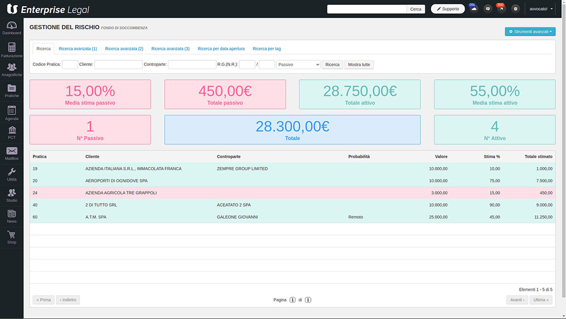Click the Stima % column header

click(x=492, y=157)
